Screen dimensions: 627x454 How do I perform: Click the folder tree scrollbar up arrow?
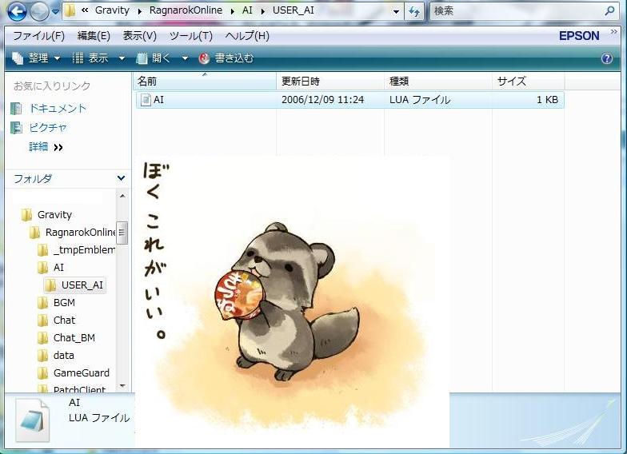point(122,197)
